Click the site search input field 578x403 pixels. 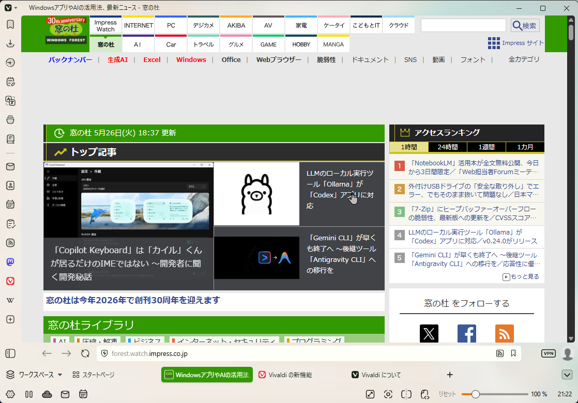coord(463,25)
